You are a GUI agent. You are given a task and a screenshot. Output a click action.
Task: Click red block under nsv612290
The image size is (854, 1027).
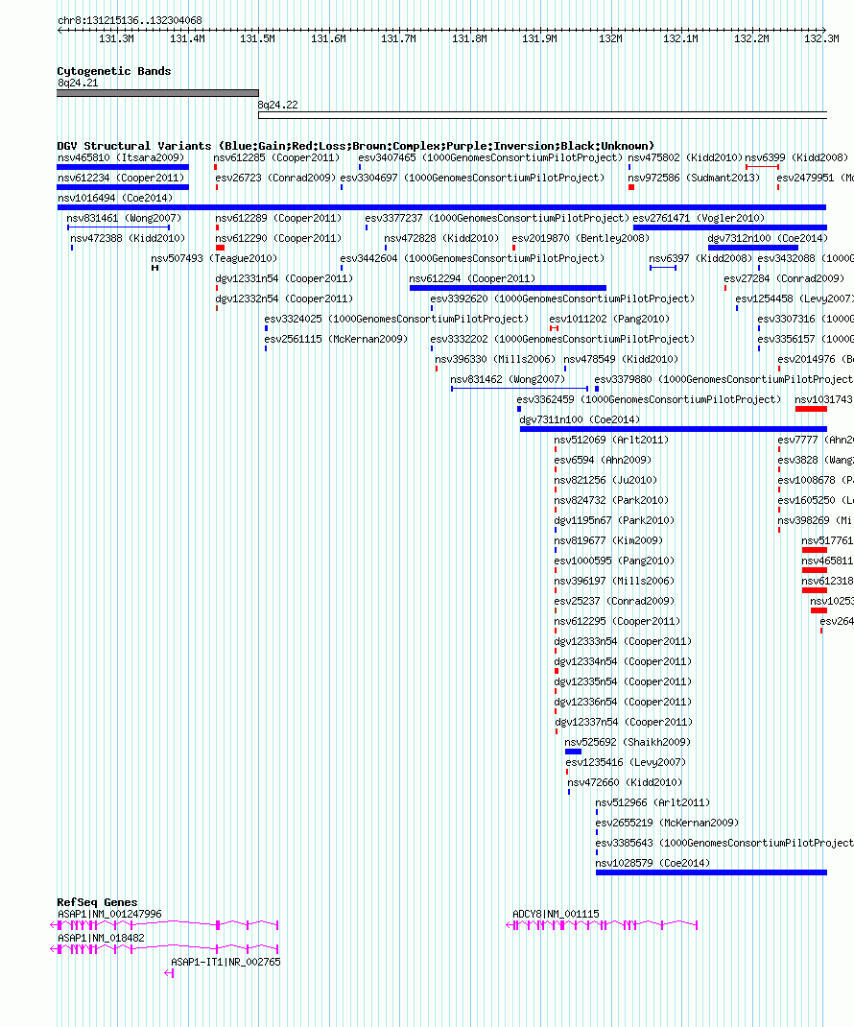tap(220, 248)
